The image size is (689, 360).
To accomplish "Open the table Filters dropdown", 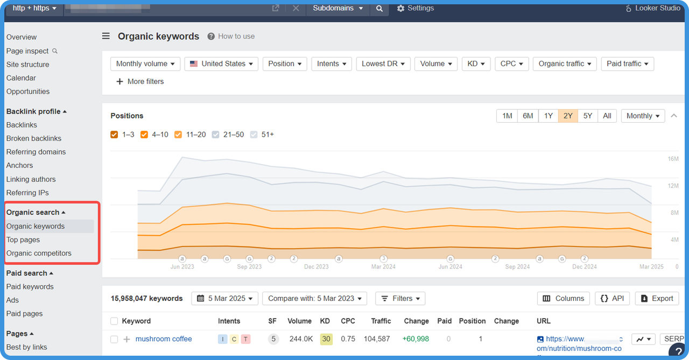I will 400,299.
